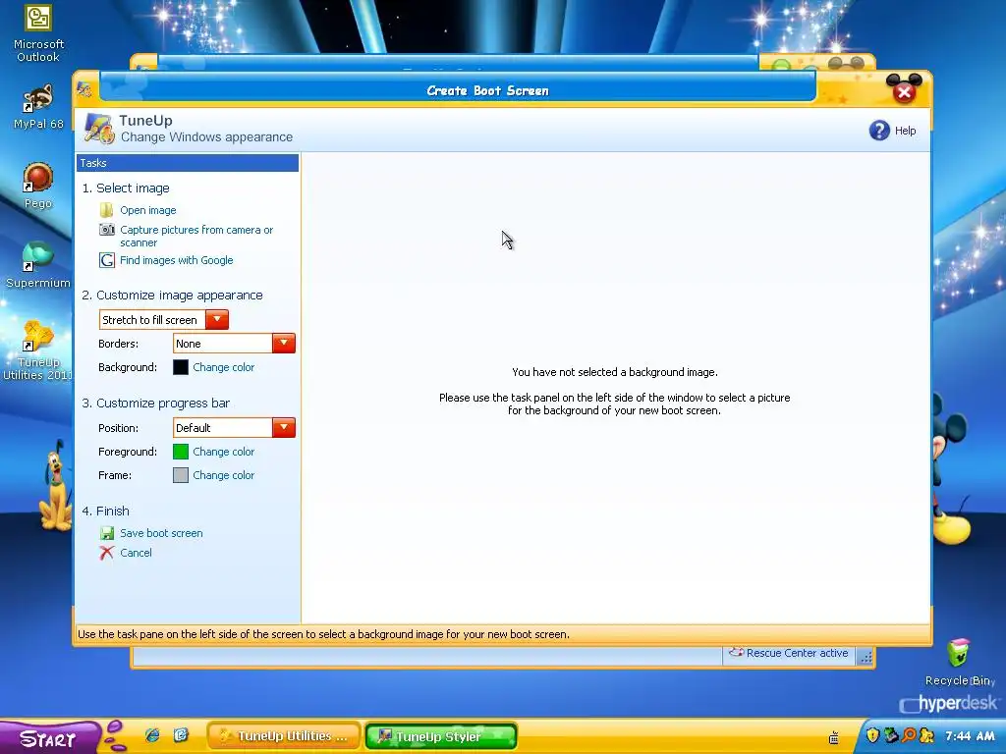Open the Stretch to fill screen dropdown
Image resolution: width=1006 pixels, height=754 pixels.
[217, 319]
